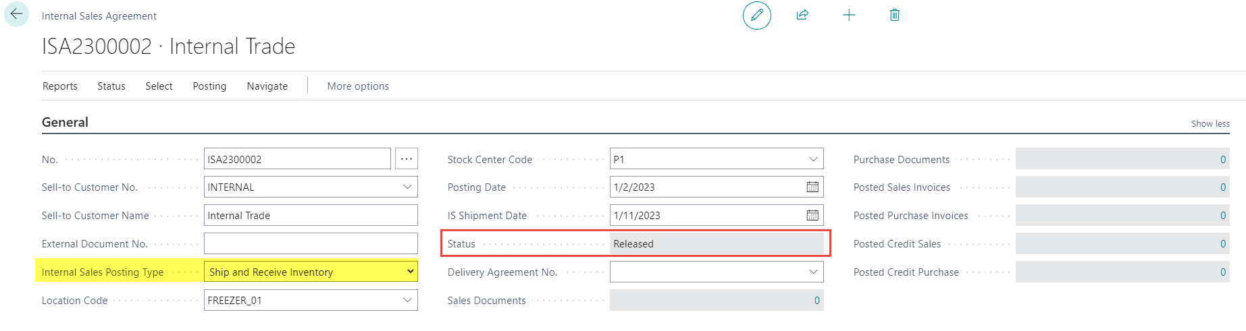Open the Navigate menu
The height and width of the screenshot is (331, 1246).
pyautogui.click(x=267, y=86)
